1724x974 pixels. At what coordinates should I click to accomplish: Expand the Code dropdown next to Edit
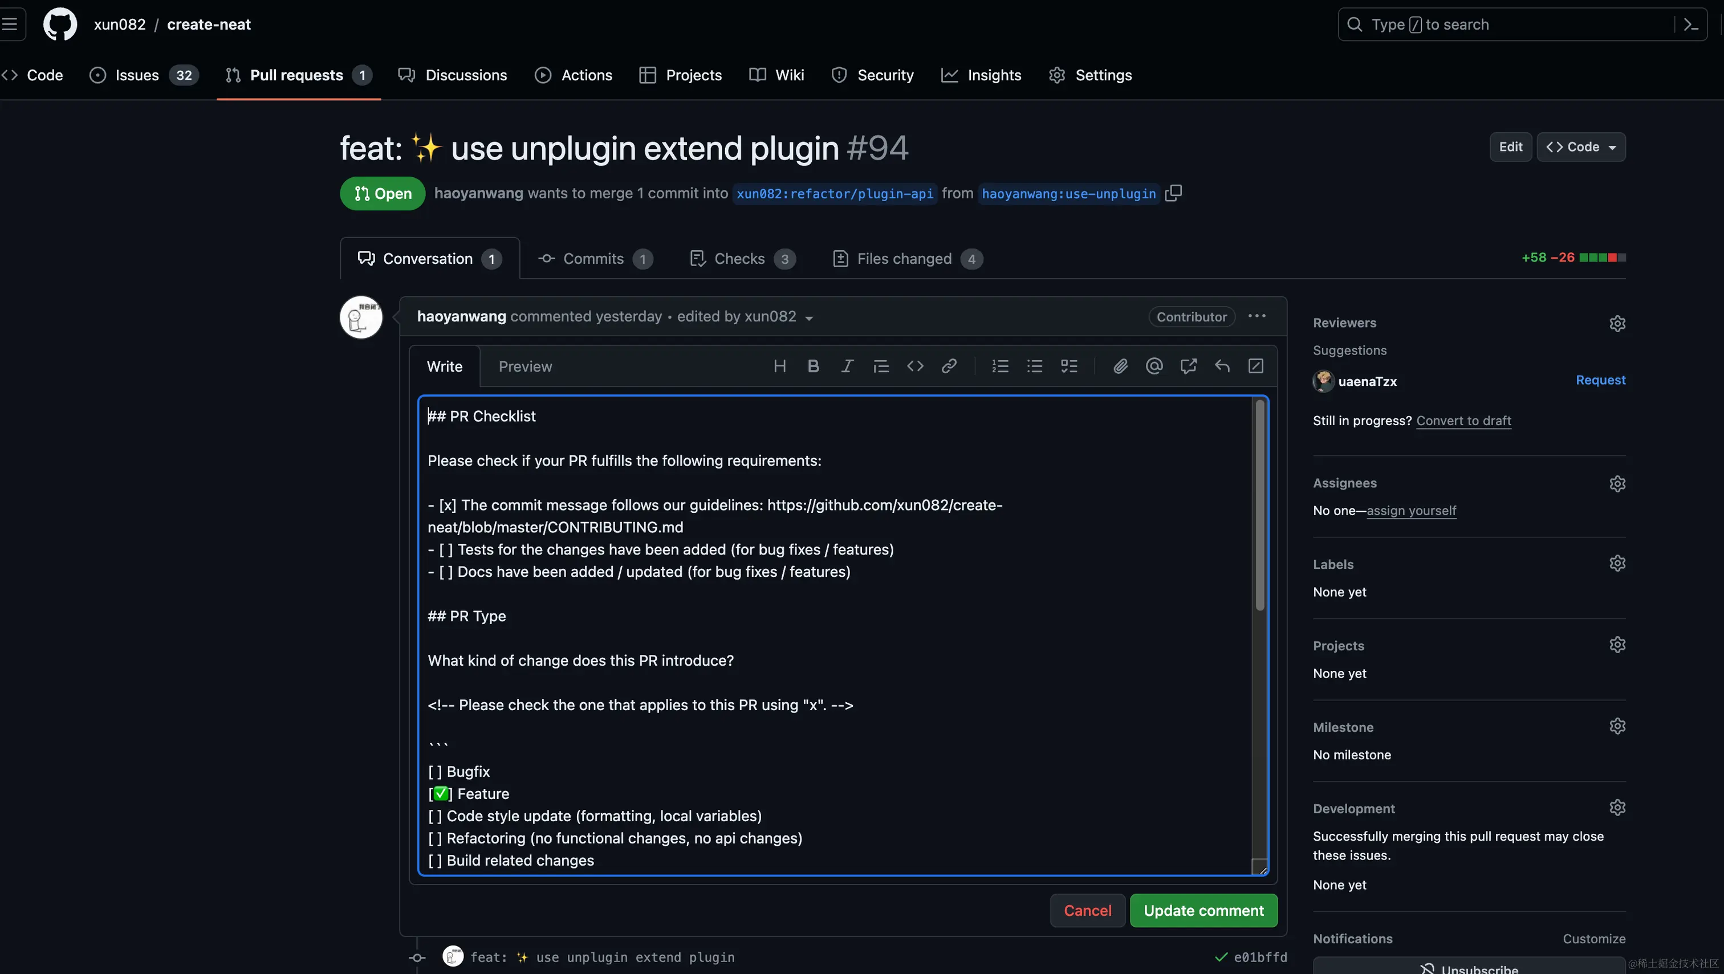click(x=1581, y=147)
